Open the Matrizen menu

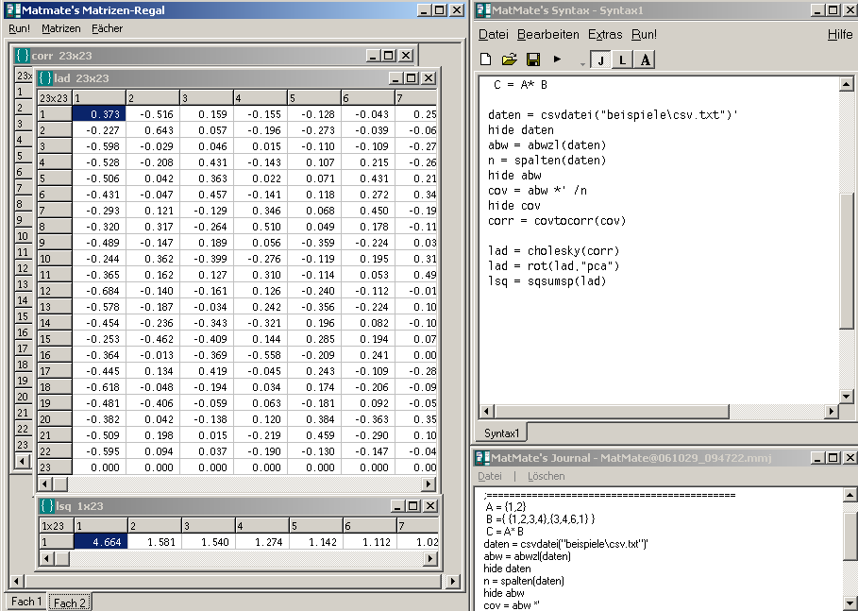coord(60,28)
